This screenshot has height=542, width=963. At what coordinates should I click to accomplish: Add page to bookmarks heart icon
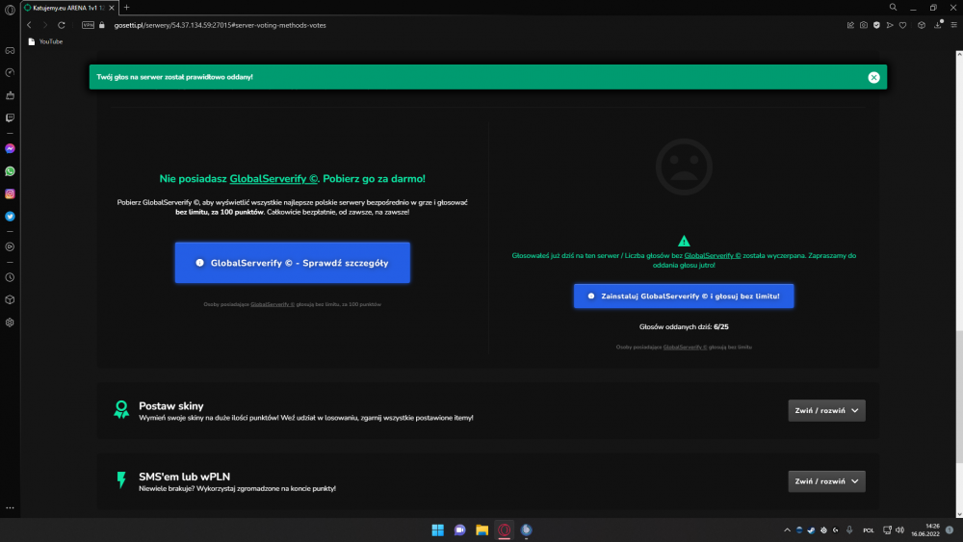[x=903, y=25]
